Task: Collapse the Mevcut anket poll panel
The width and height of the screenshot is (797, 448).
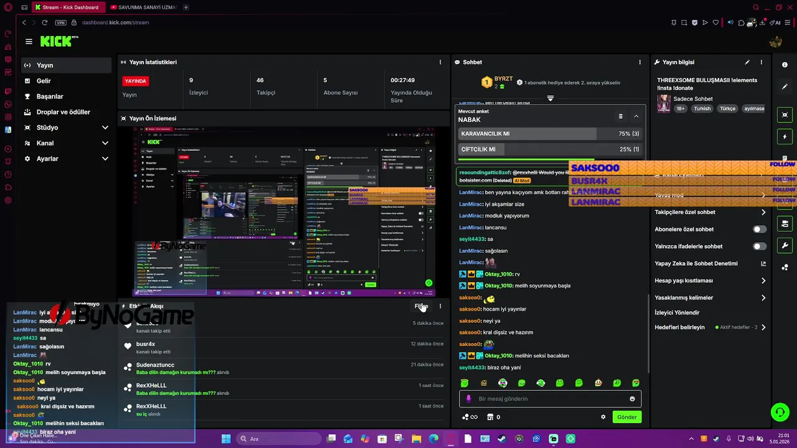Action: 636,116
